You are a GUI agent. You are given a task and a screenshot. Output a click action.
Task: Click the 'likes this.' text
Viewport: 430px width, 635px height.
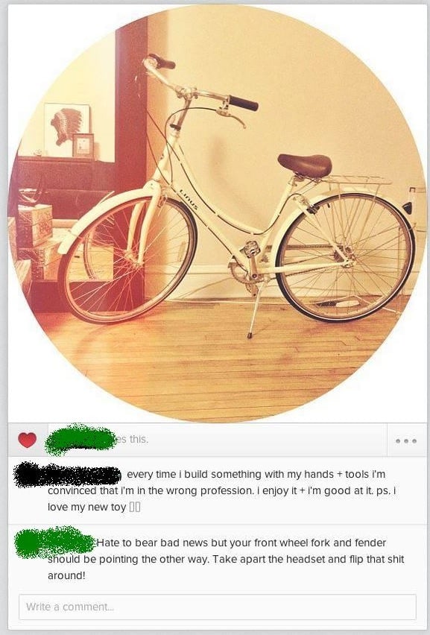[x=132, y=439]
